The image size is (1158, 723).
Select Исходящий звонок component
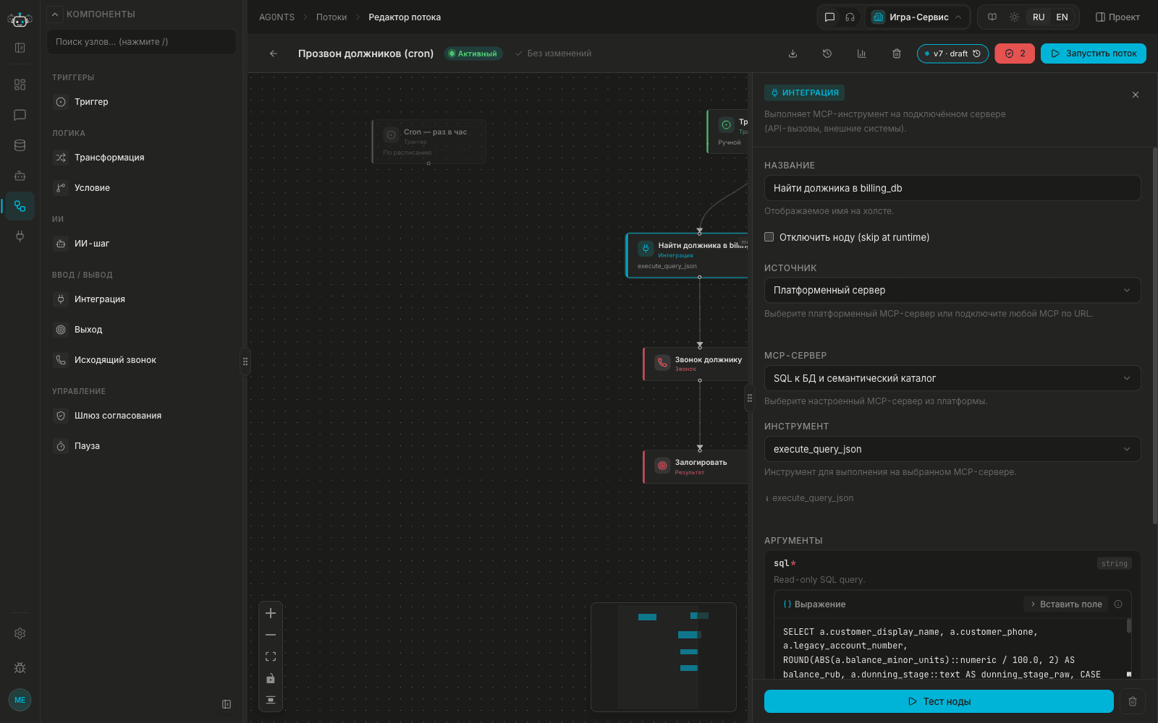(x=141, y=360)
